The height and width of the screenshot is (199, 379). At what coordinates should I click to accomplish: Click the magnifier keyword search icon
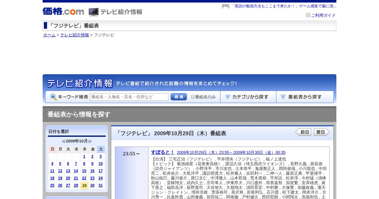point(53,97)
